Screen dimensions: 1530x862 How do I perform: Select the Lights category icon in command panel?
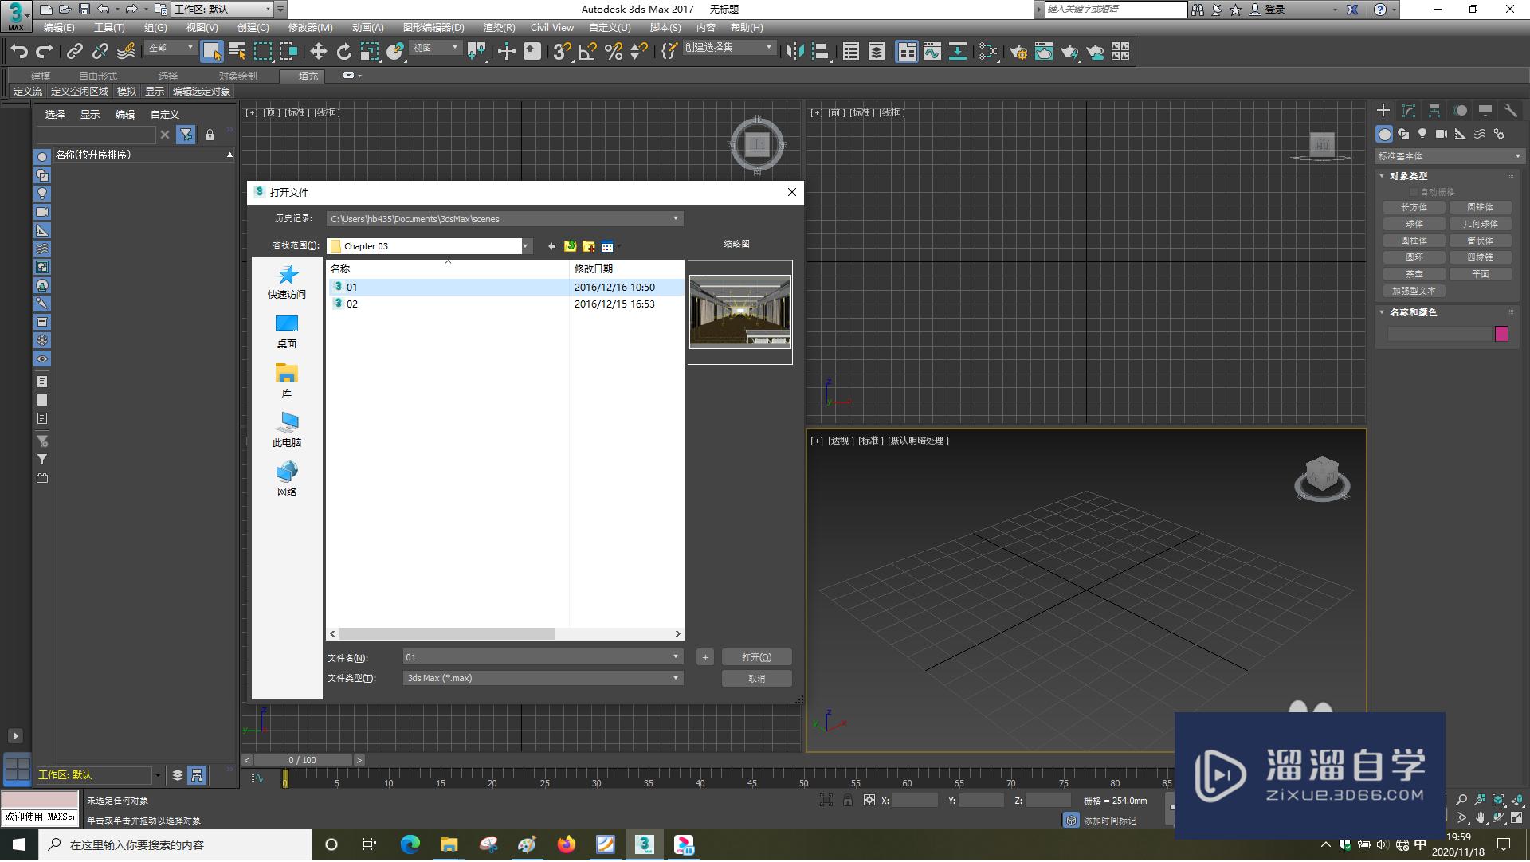(x=1422, y=134)
